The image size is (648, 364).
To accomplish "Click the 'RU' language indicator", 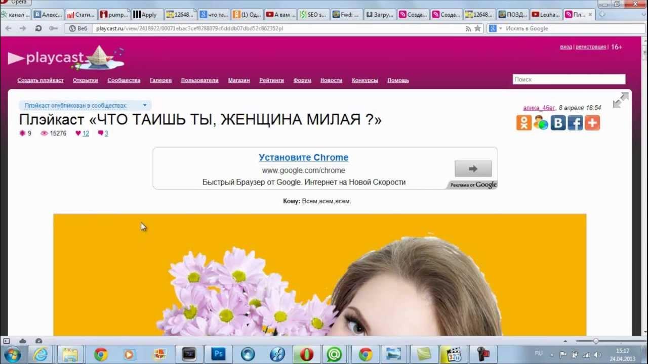I will (539, 353).
